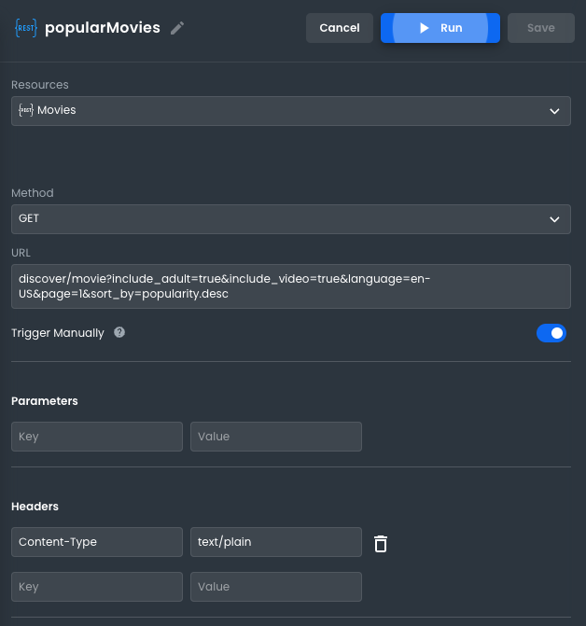Click the empty Headers Value field
The height and width of the screenshot is (626, 586).
click(x=275, y=587)
